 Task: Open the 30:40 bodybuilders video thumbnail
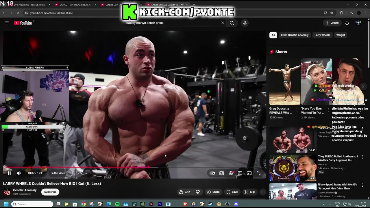(293, 140)
